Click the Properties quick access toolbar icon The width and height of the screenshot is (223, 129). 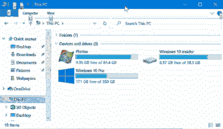14,5
